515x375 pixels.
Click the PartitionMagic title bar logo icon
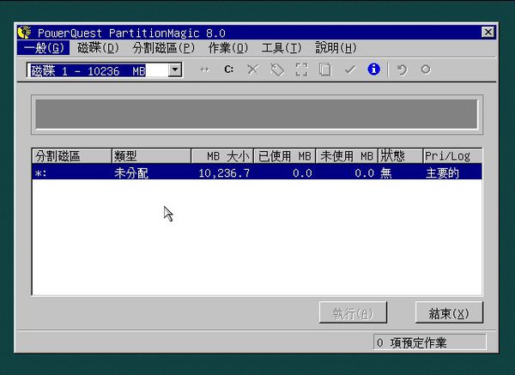pos(24,33)
